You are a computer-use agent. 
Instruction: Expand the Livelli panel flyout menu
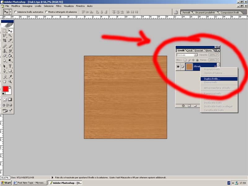[x=218, y=50]
